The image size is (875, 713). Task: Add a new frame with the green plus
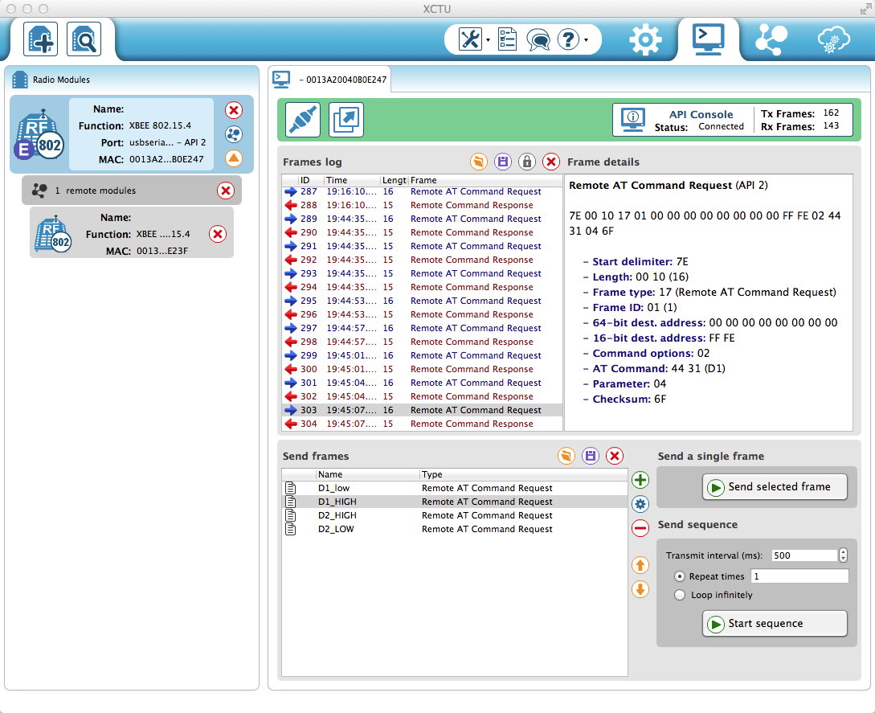[x=640, y=479]
